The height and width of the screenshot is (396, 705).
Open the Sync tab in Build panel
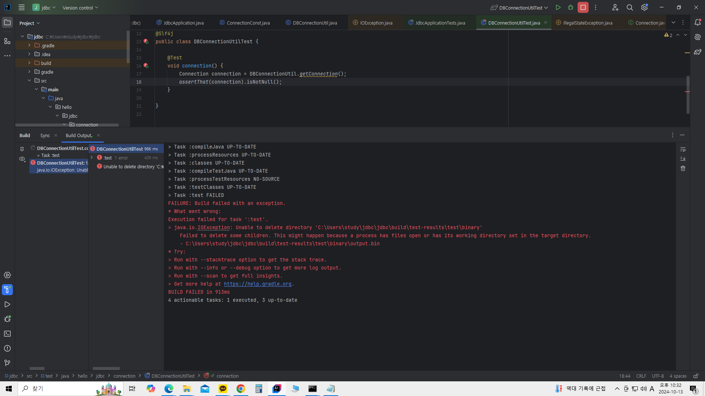(45, 135)
